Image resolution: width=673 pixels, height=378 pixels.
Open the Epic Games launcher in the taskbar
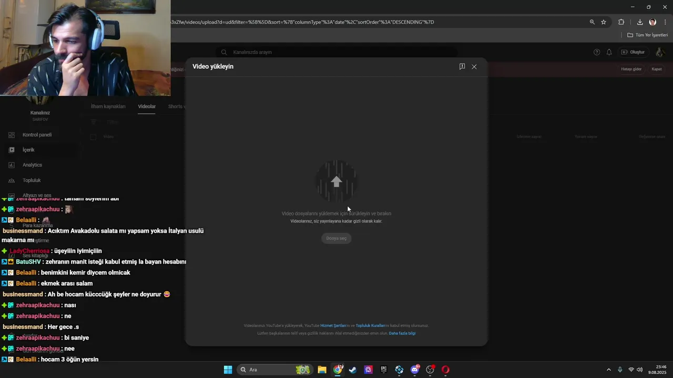coord(384,370)
